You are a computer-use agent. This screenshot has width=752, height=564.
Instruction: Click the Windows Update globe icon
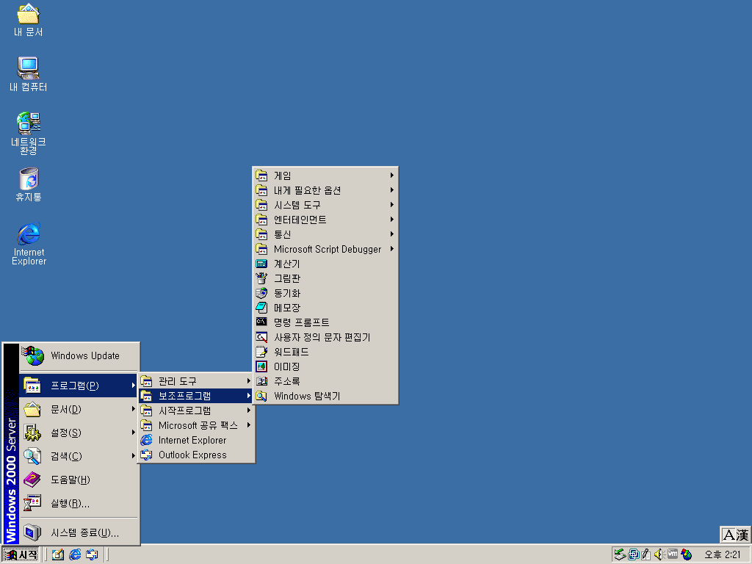(x=34, y=355)
